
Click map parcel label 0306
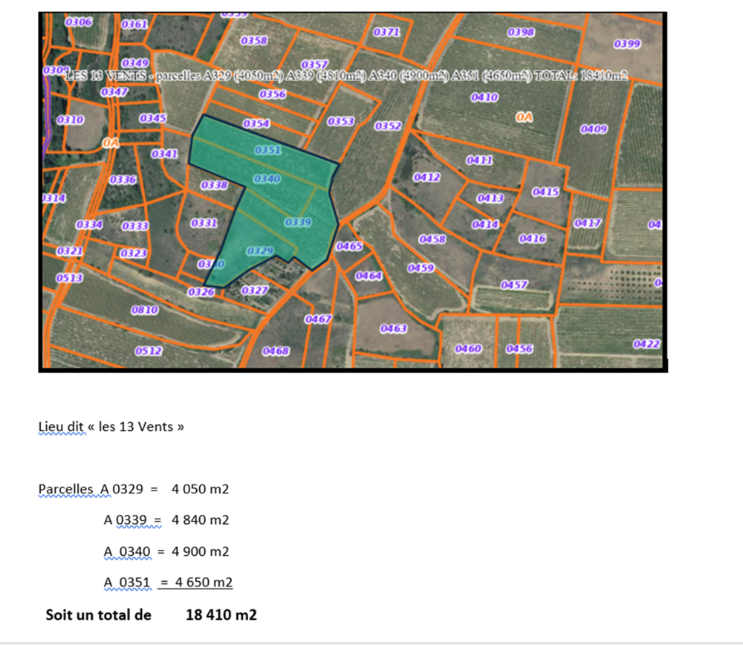click(x=79, y=22)
